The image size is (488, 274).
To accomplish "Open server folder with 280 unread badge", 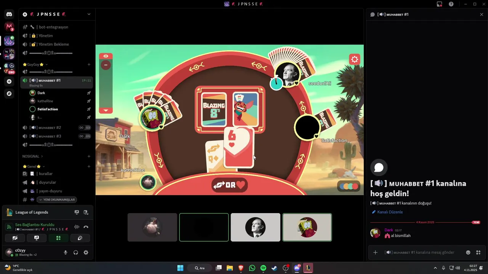I will click(9, 68).
